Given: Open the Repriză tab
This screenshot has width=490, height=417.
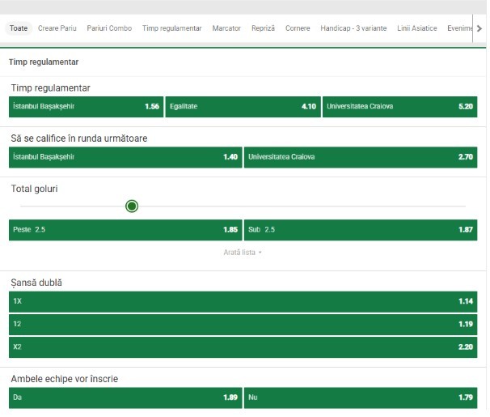Looking at the screenshot, I should pyautogui.click(x=263, y=28).
